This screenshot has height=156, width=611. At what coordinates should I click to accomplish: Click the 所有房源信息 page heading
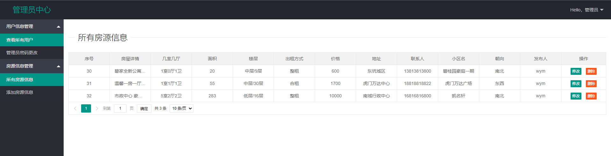click(103, 38)
